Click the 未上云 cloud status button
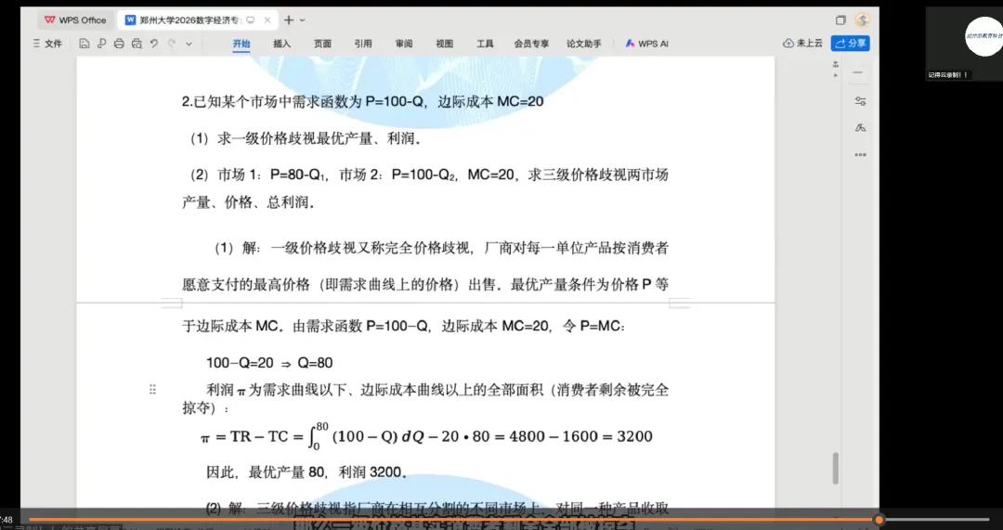 [802, 44]
